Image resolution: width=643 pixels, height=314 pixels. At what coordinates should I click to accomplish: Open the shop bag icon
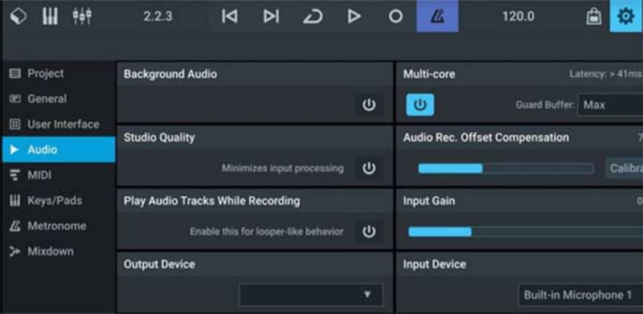[593, 16]
